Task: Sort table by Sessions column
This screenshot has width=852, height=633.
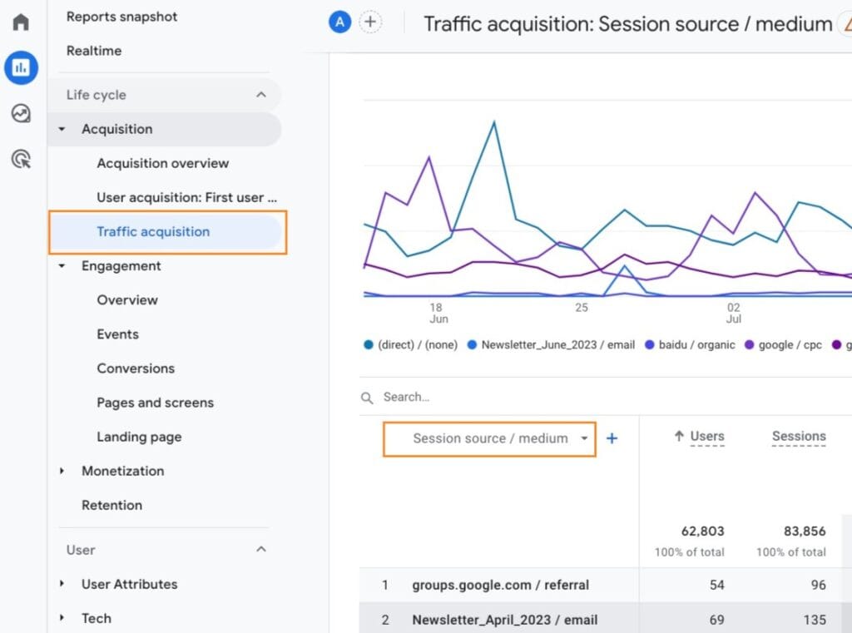Action: pos(799,437)
